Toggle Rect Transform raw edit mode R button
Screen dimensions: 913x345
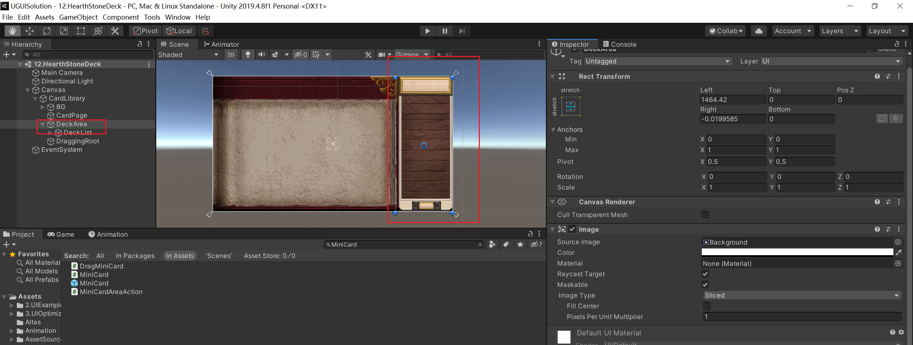click(x=896, y=118)
